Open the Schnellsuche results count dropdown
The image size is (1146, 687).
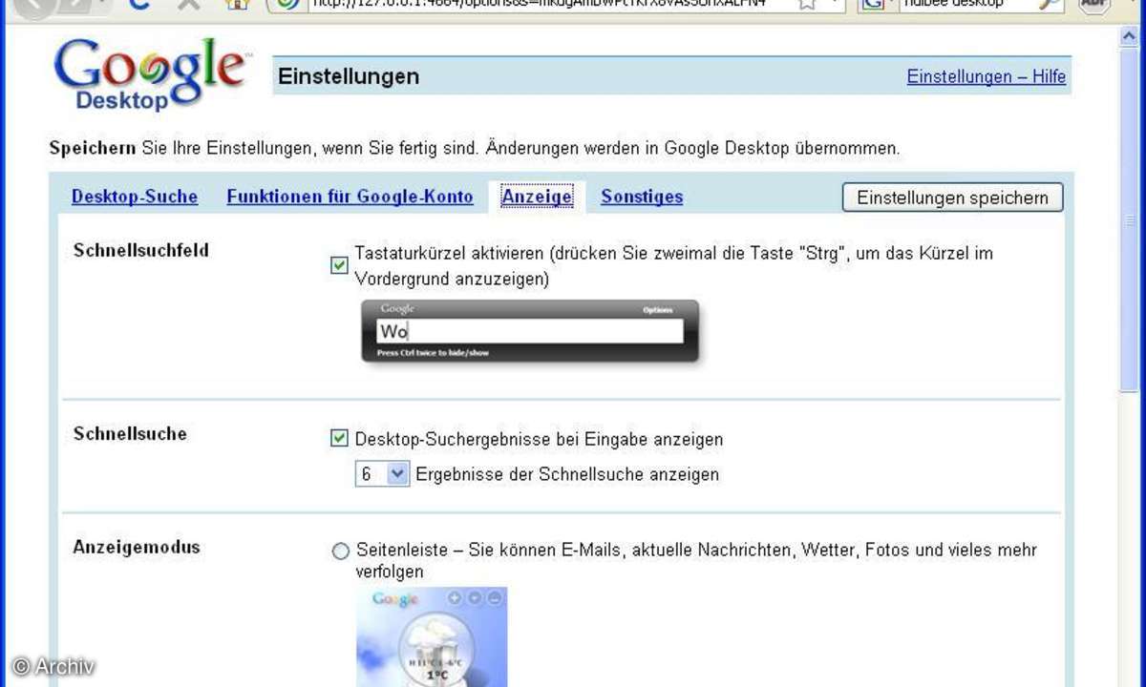pos(382,473)
